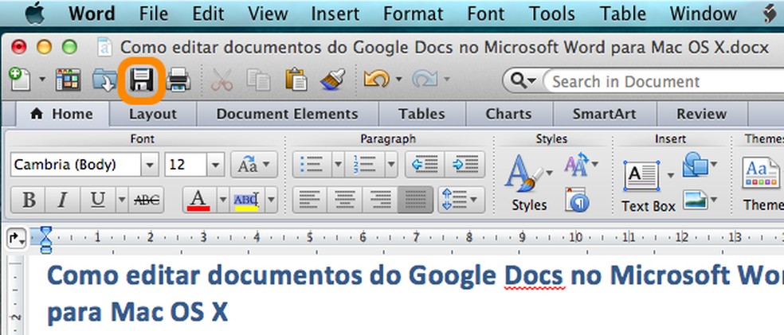Switch to the Review tab

pyautogui.click(x=701, y=114)
